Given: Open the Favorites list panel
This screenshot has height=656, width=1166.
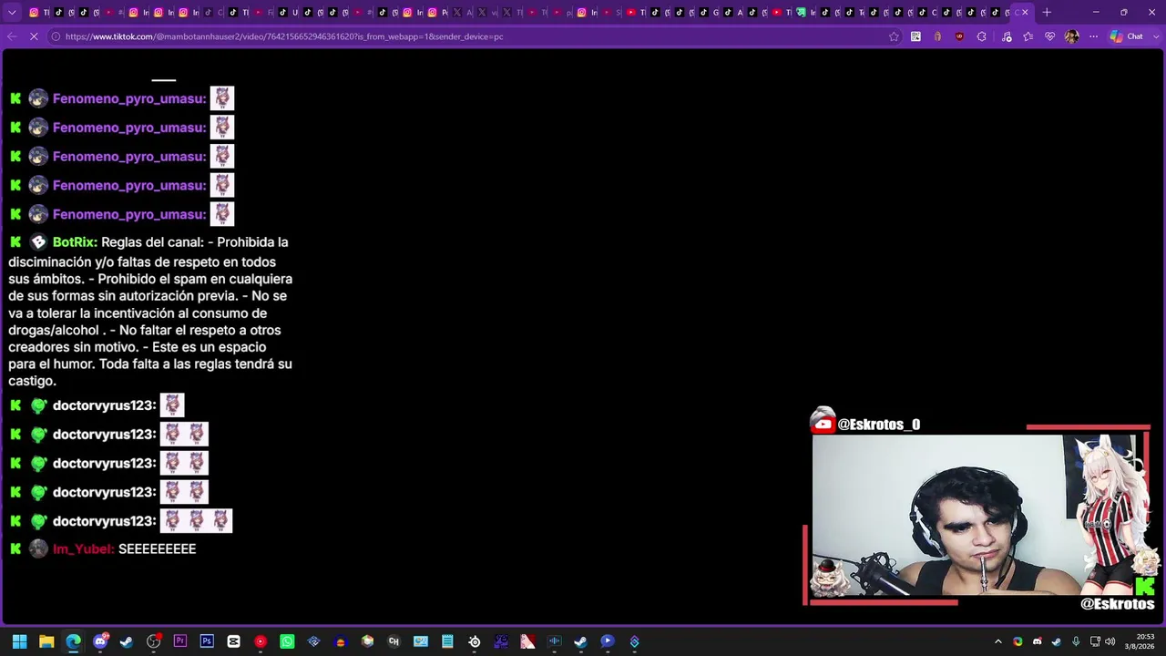Looking at the screenshot, I should [1028, 36].
